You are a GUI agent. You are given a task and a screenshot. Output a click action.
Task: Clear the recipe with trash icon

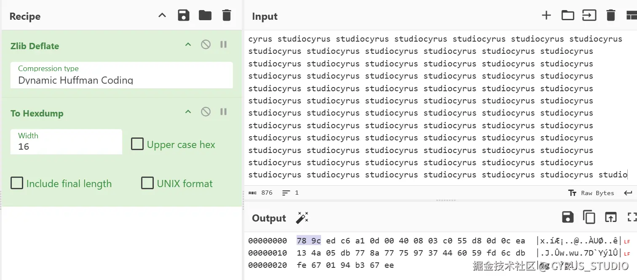coord(227,16)
